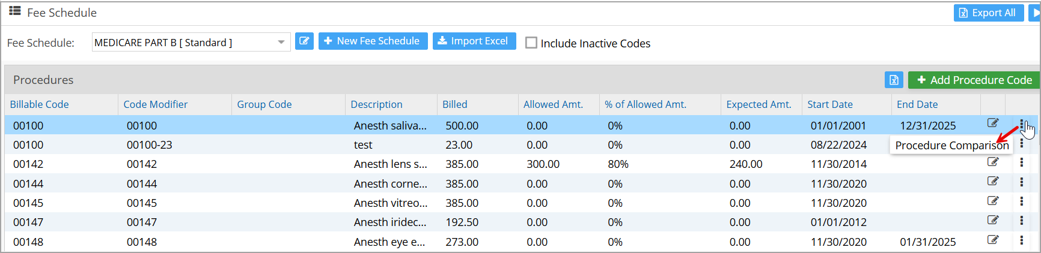Sort by Start Date column header

click(829, 104)
